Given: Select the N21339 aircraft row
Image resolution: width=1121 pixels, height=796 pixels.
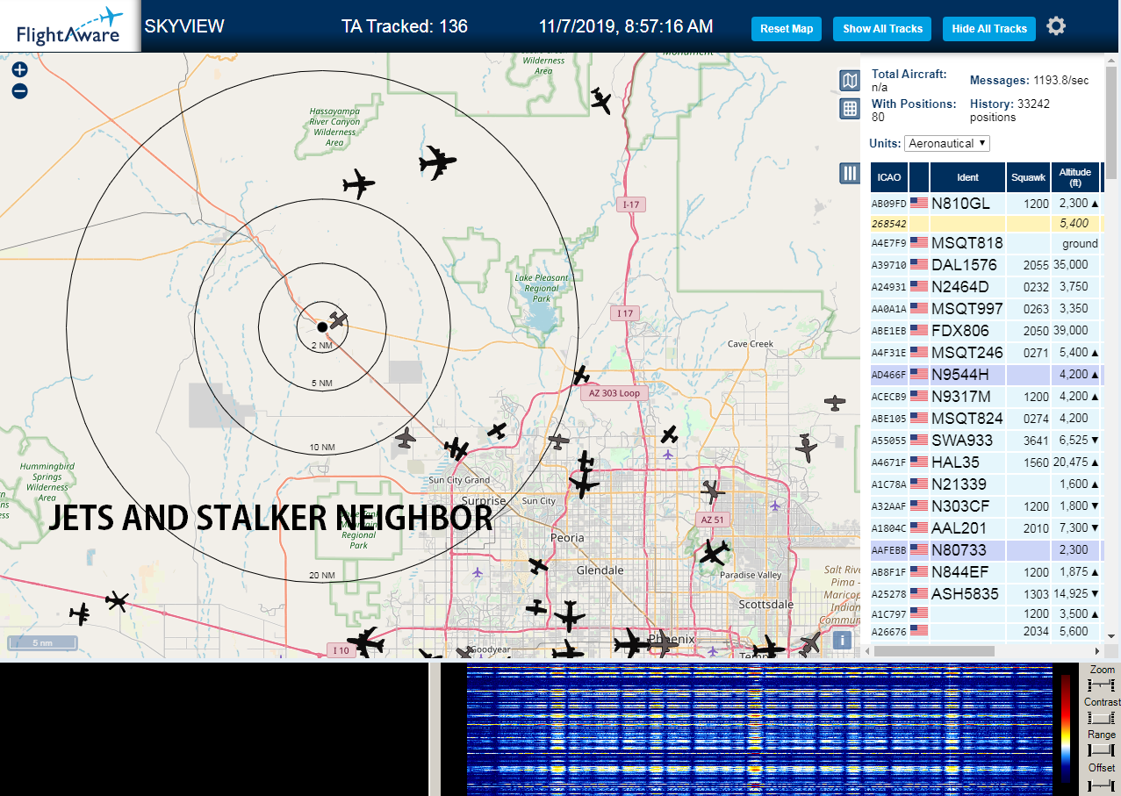Looking at the screenshot, I should pos(986,484).
